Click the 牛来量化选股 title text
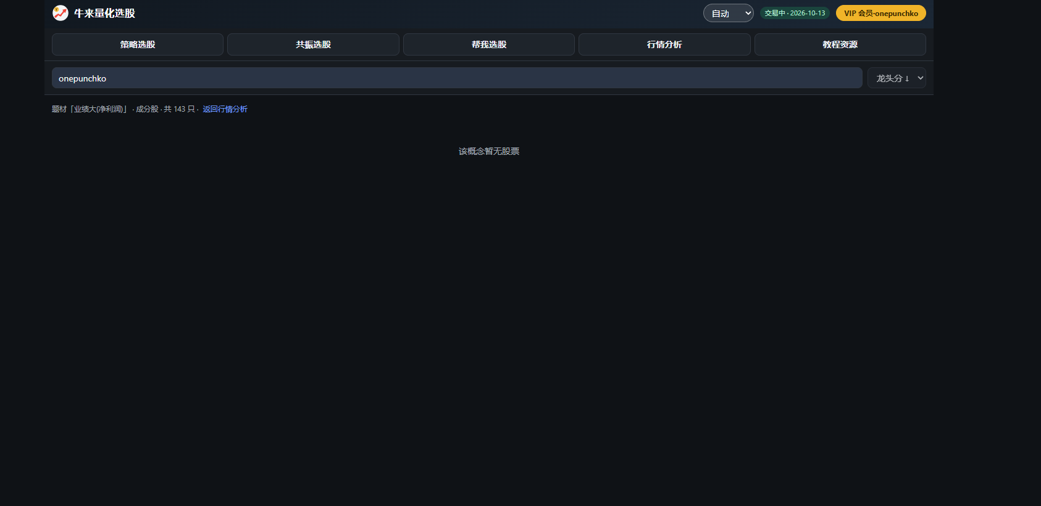The height and width of the screenshot is (506, 1041). click(x=104, y=13)
